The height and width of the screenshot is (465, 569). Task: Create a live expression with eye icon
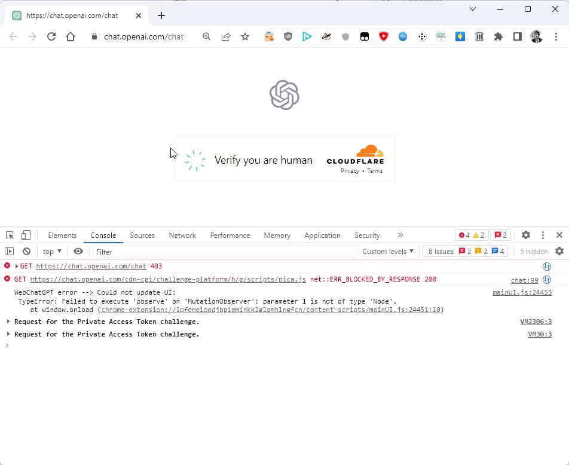(x=78, y=251)
